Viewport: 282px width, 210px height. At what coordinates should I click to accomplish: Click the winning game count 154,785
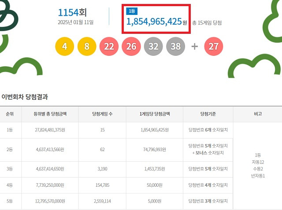102,185
